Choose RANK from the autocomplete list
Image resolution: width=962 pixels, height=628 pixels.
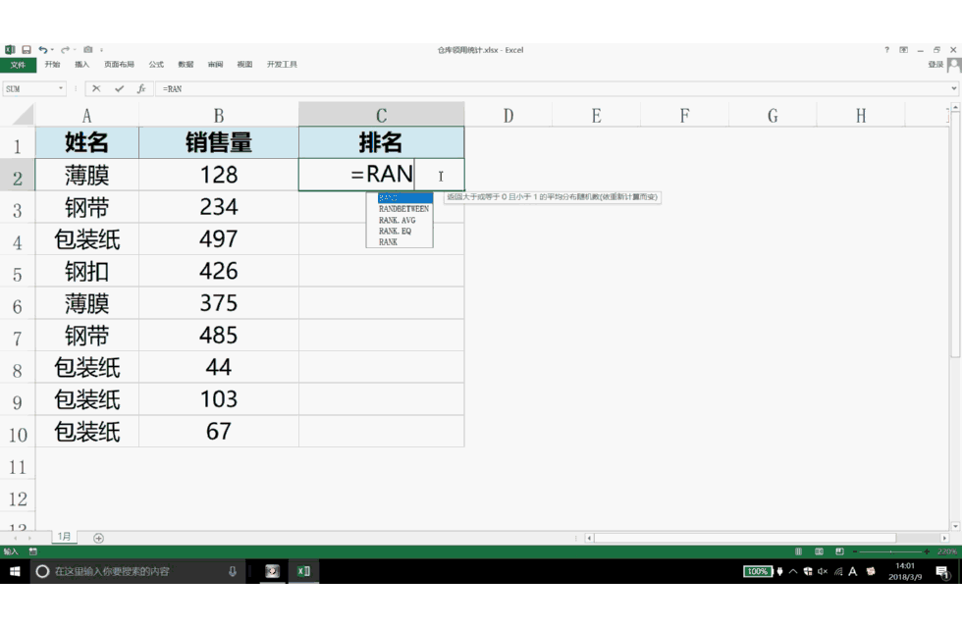(388, 242)
